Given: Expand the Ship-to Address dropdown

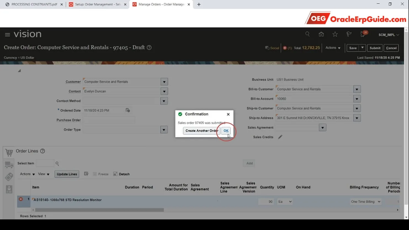Looking at the screenshot, I should click(357, 118).
